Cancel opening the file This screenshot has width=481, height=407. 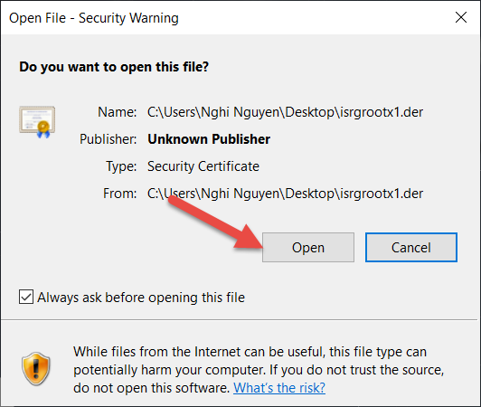pyautogui.click(x=411, y=248)
